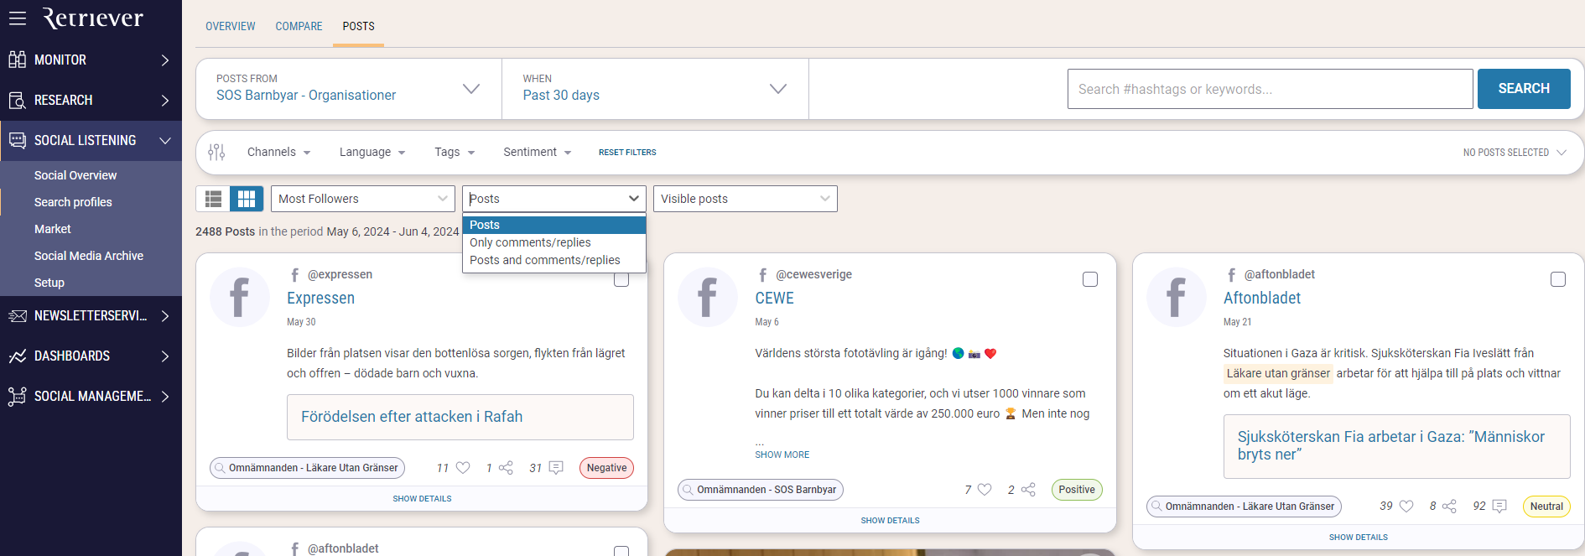The width and height of the screenshot is (1585, 556).
Task: Open the Förödelsen efter attacken i Rafah article
Action: pyautogui.click(x=460, y=417)
